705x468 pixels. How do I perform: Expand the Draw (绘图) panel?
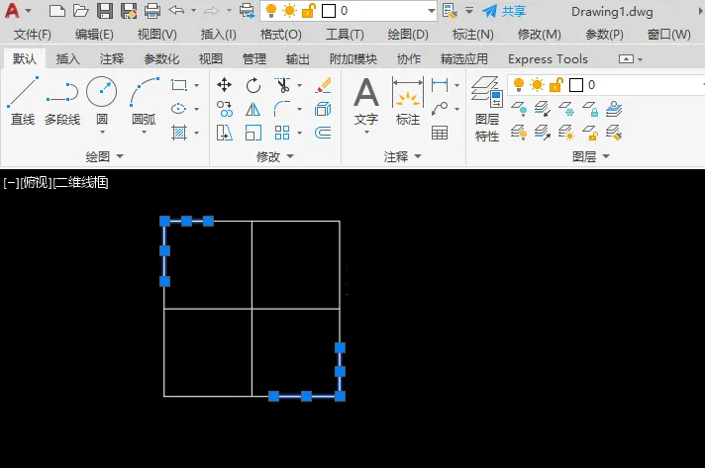[x=104, y=156]
